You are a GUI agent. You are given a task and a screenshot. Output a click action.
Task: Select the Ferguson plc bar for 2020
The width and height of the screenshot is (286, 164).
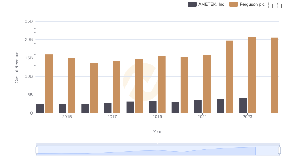pyautogui.click(x=184, y=85)
